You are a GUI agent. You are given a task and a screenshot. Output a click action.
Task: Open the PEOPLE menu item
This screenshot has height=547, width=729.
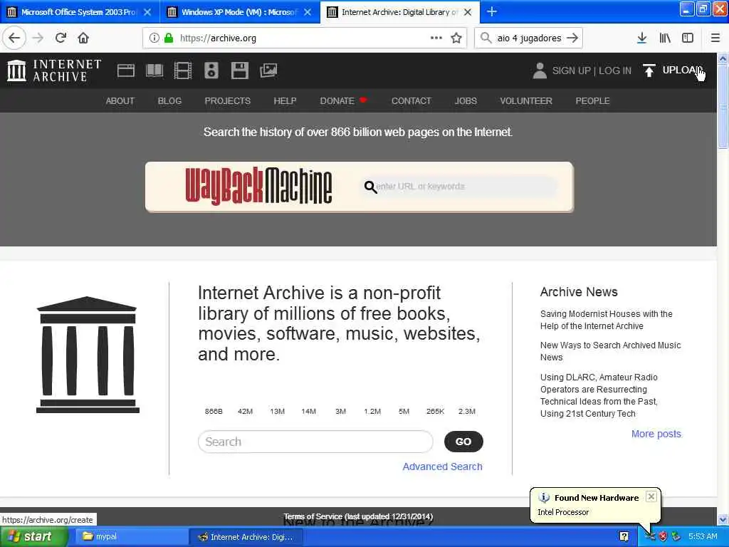tap(592, 101)
